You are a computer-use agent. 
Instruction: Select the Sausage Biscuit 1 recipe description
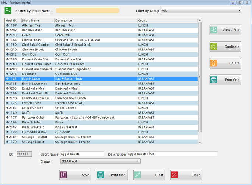[x=96, y=142]
